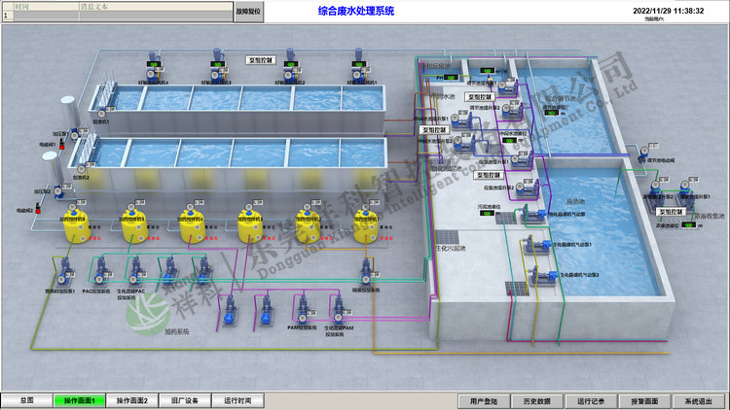
Task: Open the 报警画面 alarm screen
Action: coord(644,400)
